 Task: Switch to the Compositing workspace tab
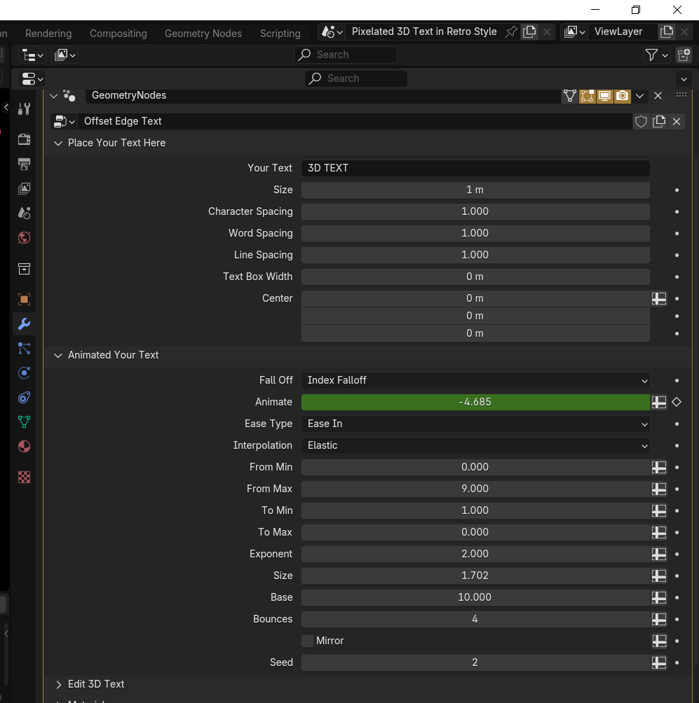pyautogui.click(x=118, y=33)
